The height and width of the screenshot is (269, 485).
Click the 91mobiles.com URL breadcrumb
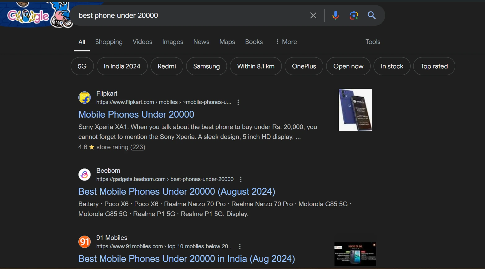(164, 246)
